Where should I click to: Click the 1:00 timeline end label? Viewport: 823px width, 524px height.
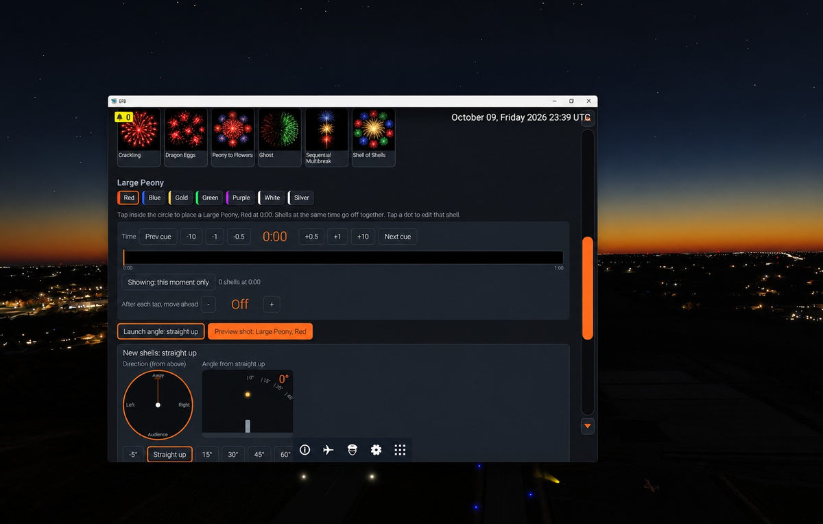tap(559, 268)
